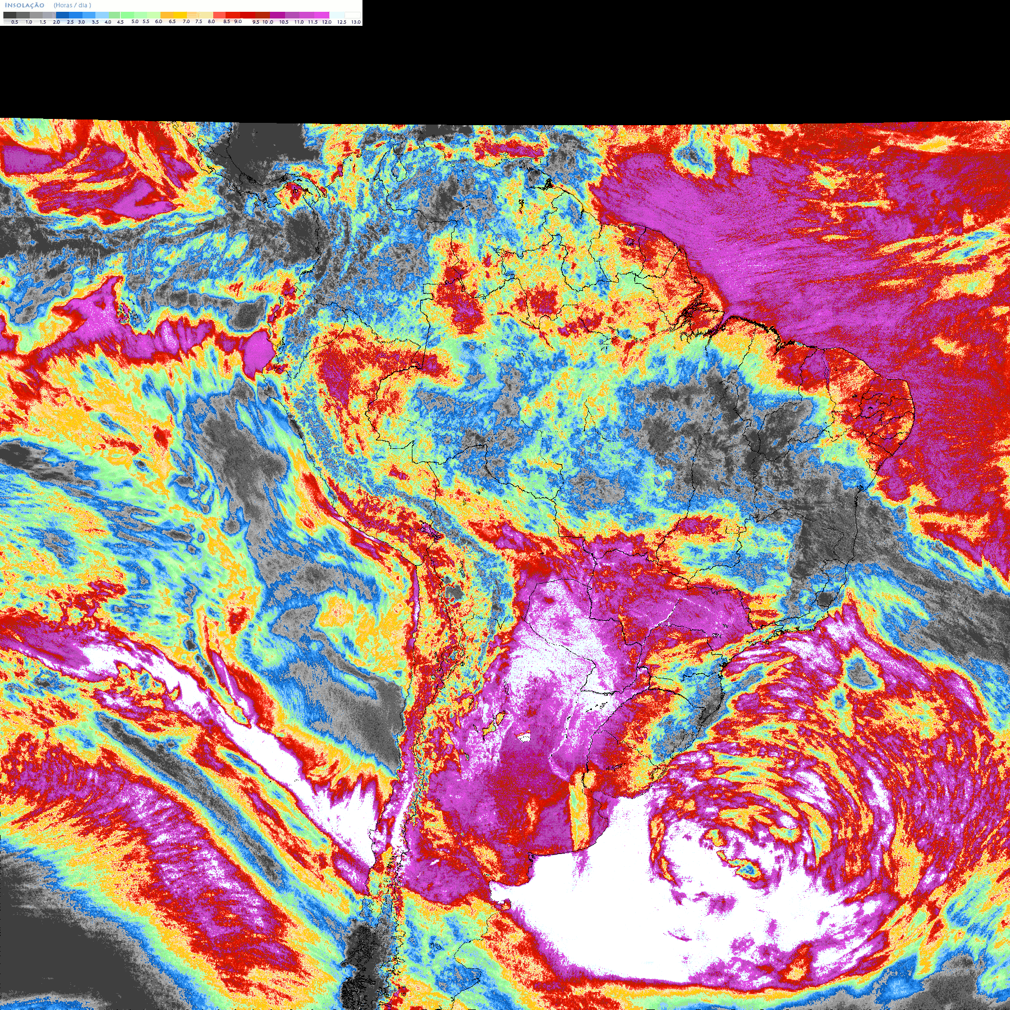Select the 7.0 legend value
The image size is (1010, 1010).
[186, 21]
